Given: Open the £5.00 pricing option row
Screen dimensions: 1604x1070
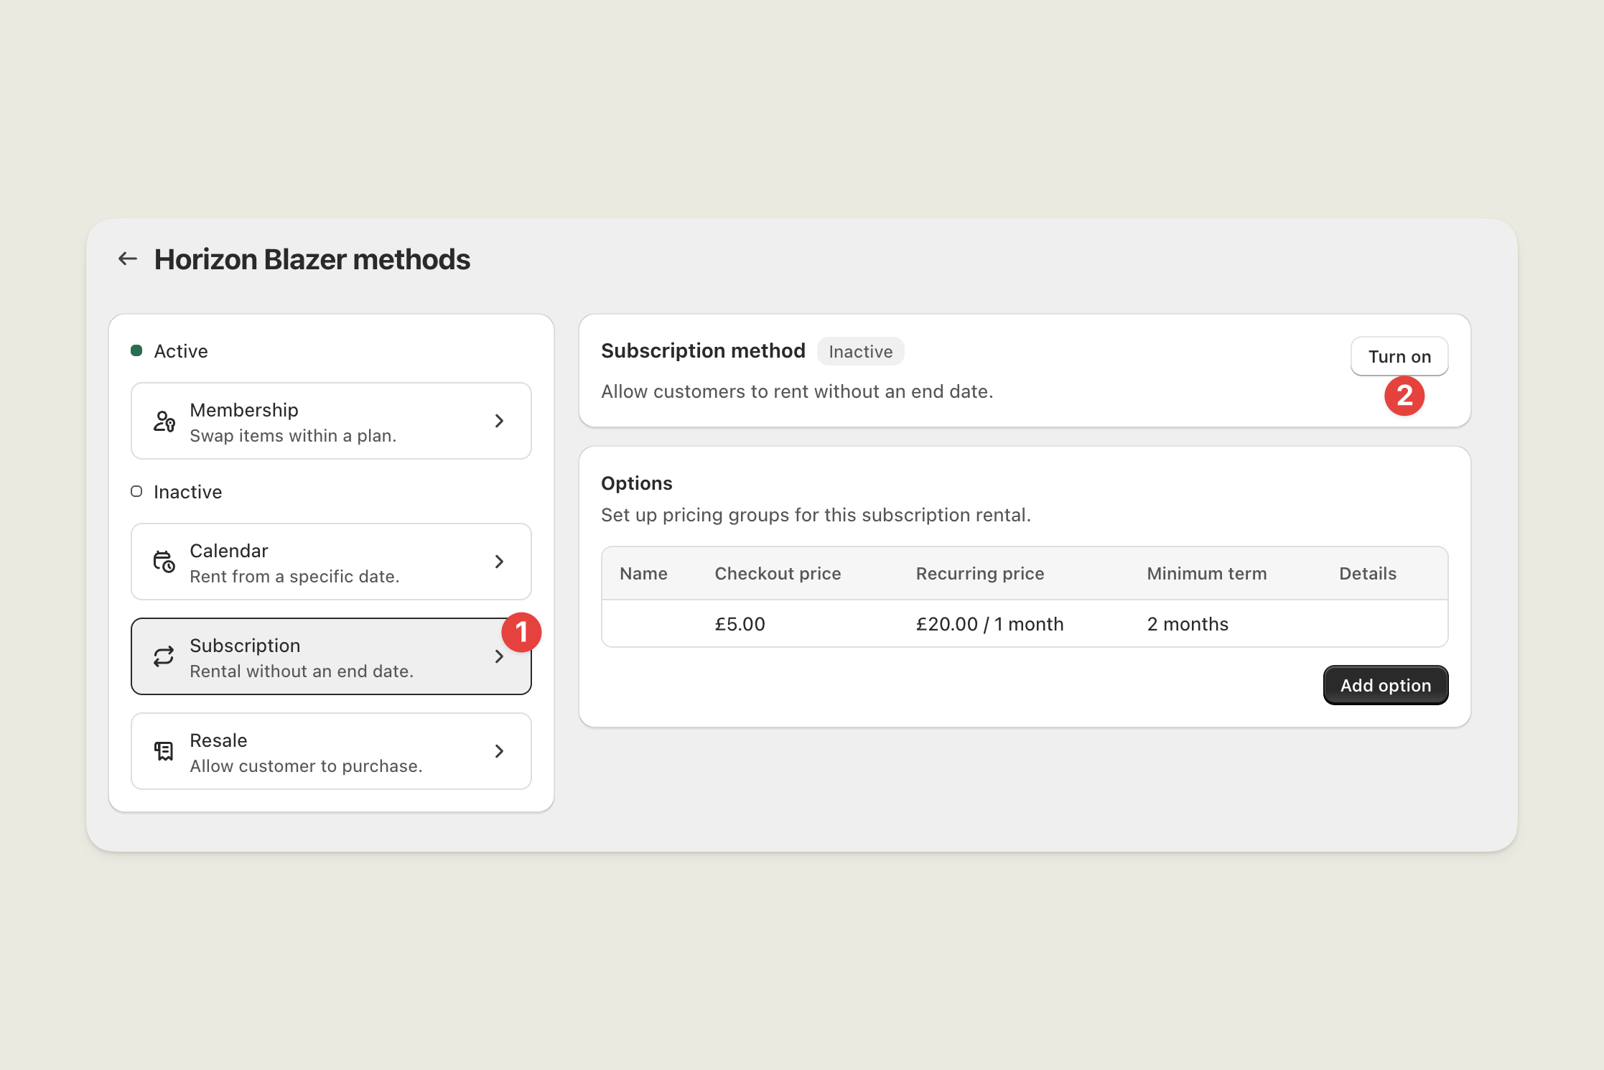Looking at the screenshot, I should point(1024,623).
